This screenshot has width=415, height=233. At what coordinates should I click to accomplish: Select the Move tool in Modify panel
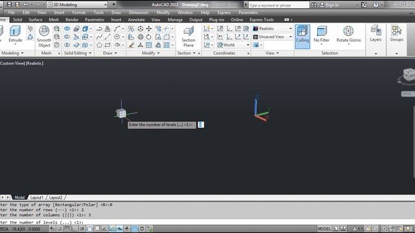click(148, 28)
